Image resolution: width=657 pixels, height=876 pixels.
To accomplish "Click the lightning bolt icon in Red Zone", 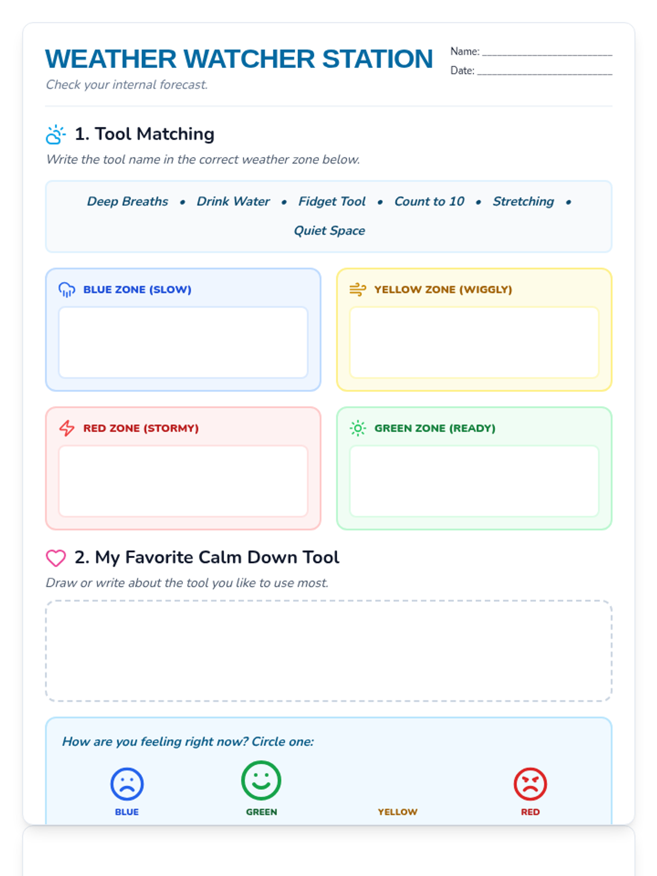I will tap(67, 428).
